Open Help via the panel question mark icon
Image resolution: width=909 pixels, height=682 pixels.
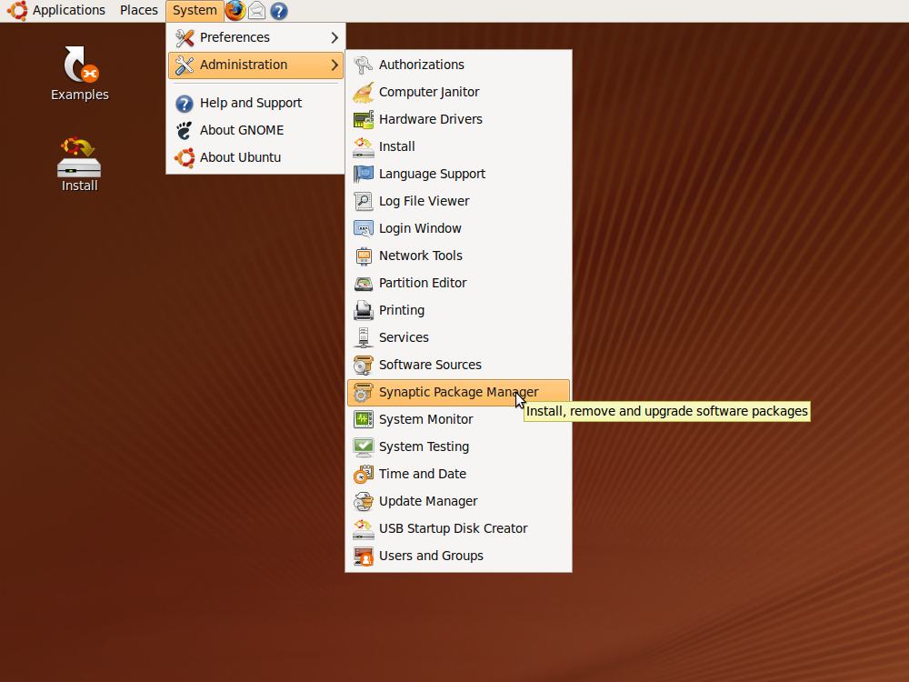[x=278, y=10]
